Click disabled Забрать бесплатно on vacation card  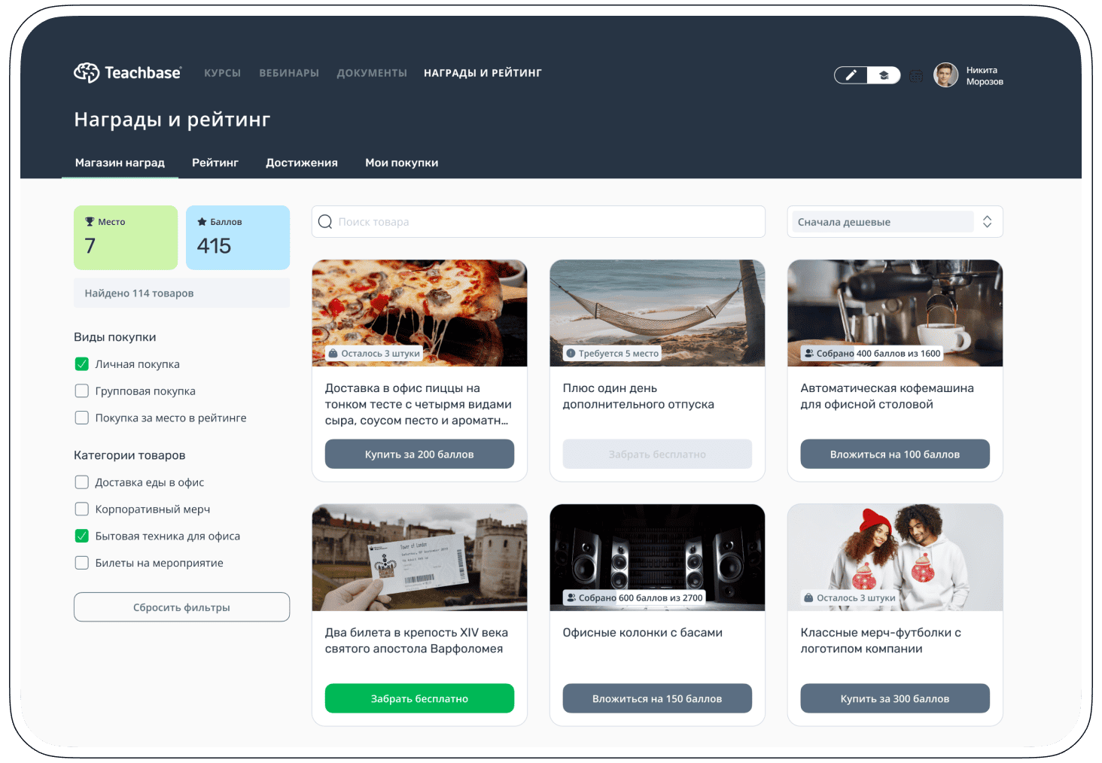click(x=657, y=454)
